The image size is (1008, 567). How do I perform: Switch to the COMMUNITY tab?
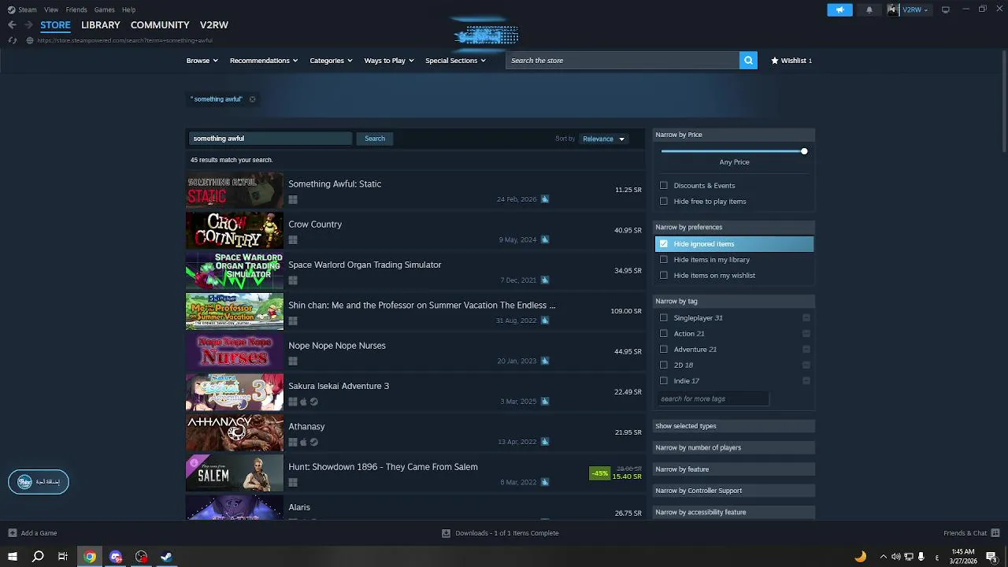point(160,25)
